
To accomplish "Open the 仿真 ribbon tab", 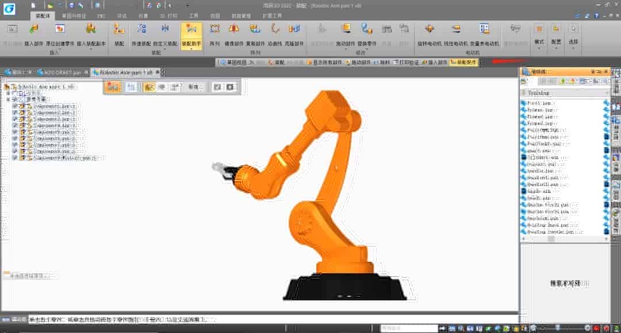I will coord(143,16).
